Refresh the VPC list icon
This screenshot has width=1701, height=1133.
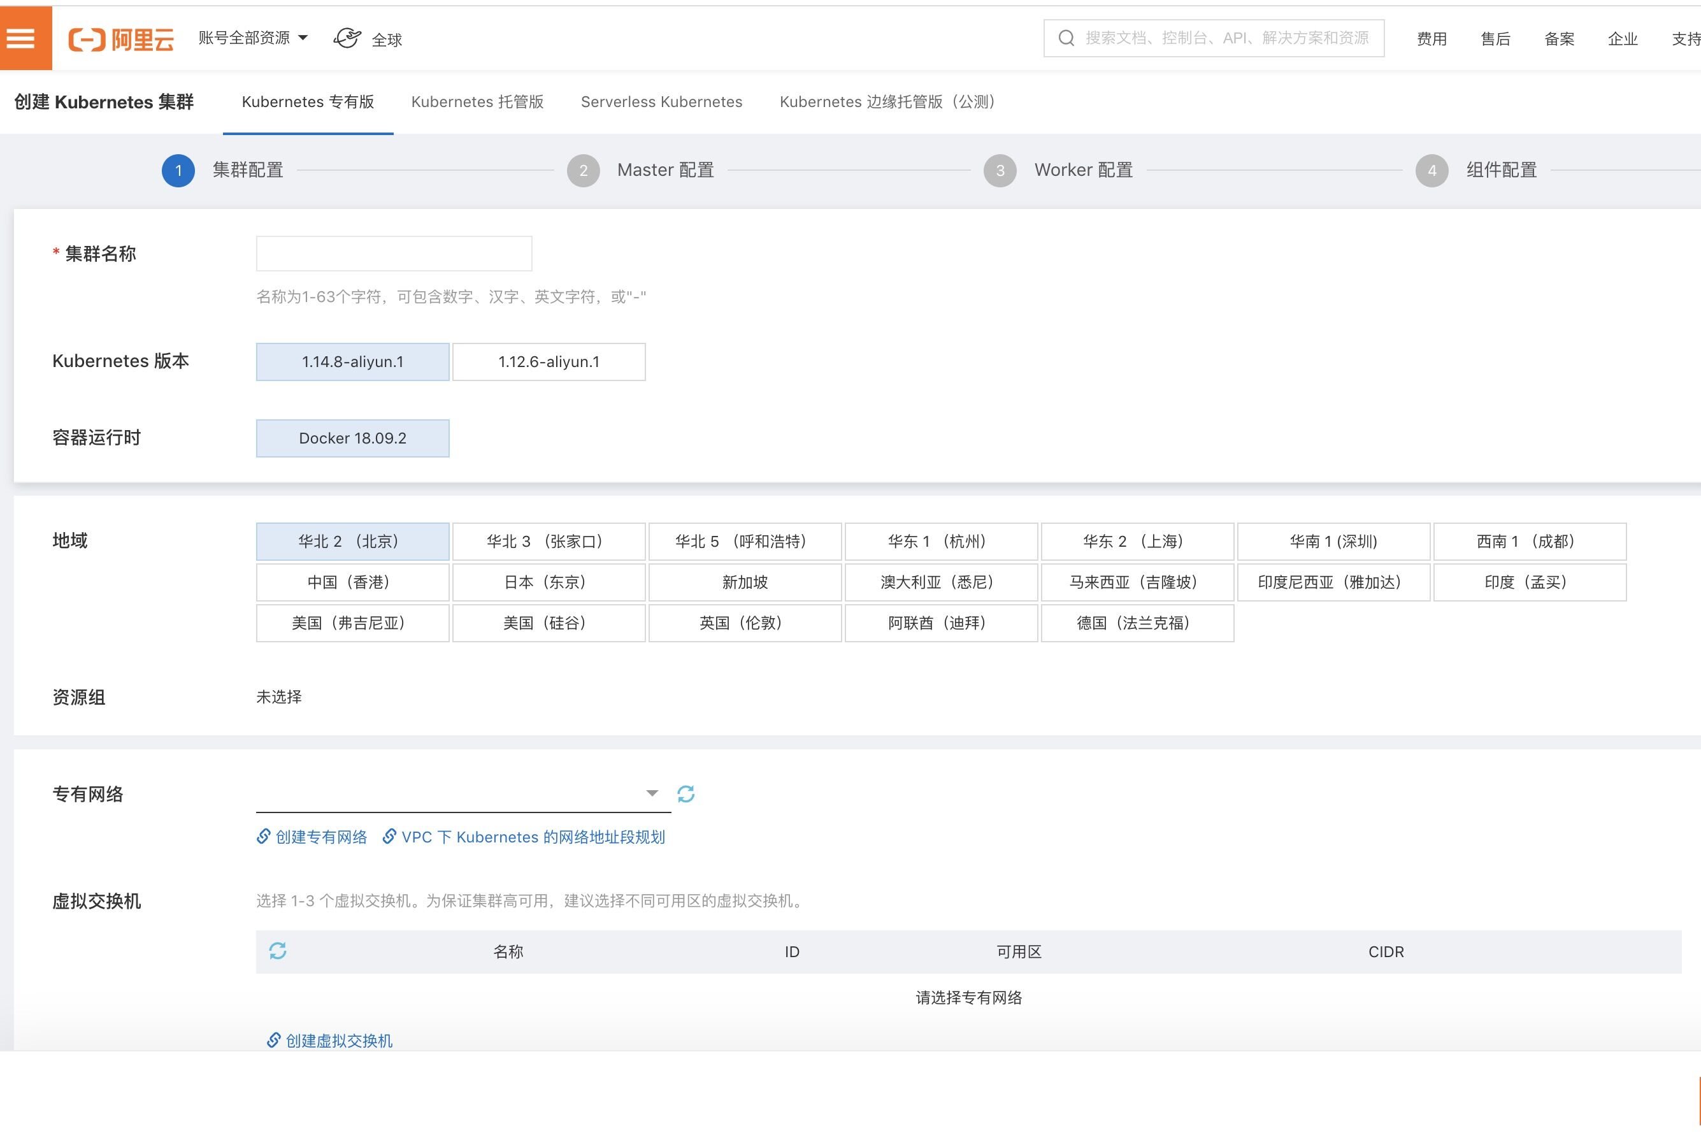[685, 794]
